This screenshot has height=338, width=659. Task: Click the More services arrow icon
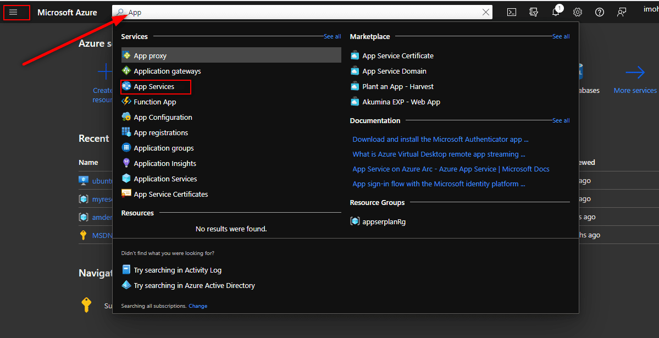pyautogui.click(x=635, y=73)
